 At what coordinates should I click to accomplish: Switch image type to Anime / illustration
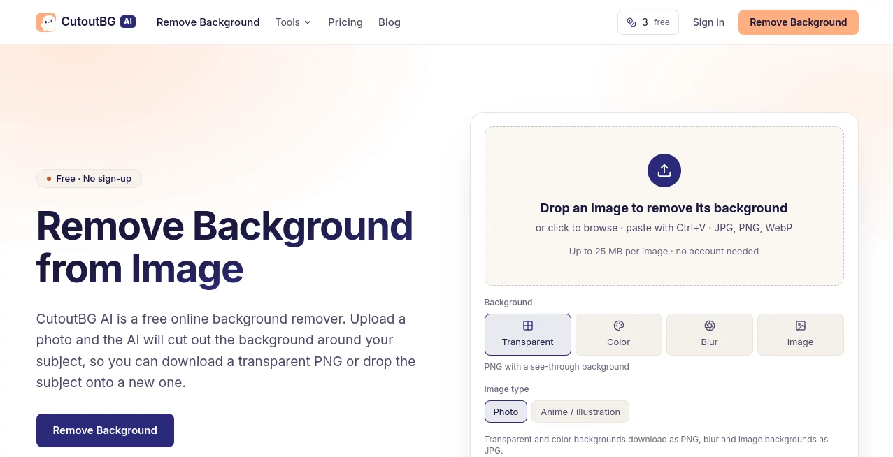point(580,412)
